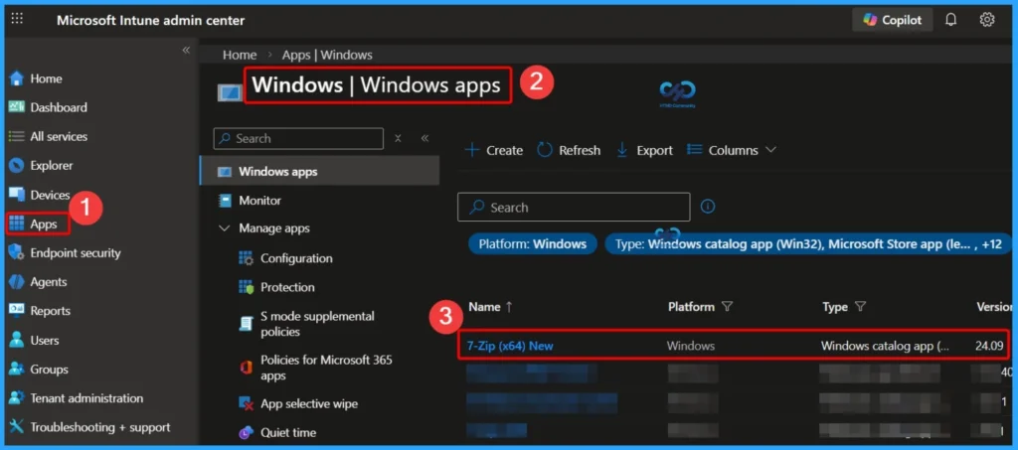Click the Tenant administration icon
The width and height of the screenshot is (1018, 450).
pyautogui.click(x=17, y=398)
